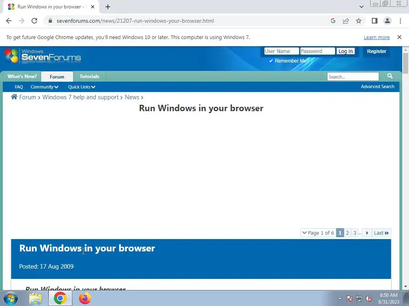Click the Windows SevenForums logo
409x306 pixels.
43,55
